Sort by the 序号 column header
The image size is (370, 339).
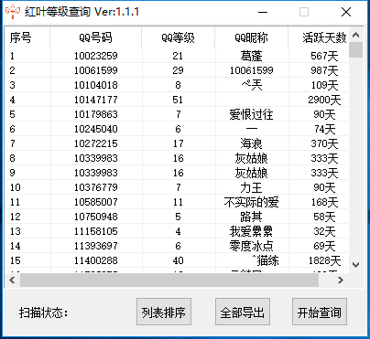tap(27, 37)
